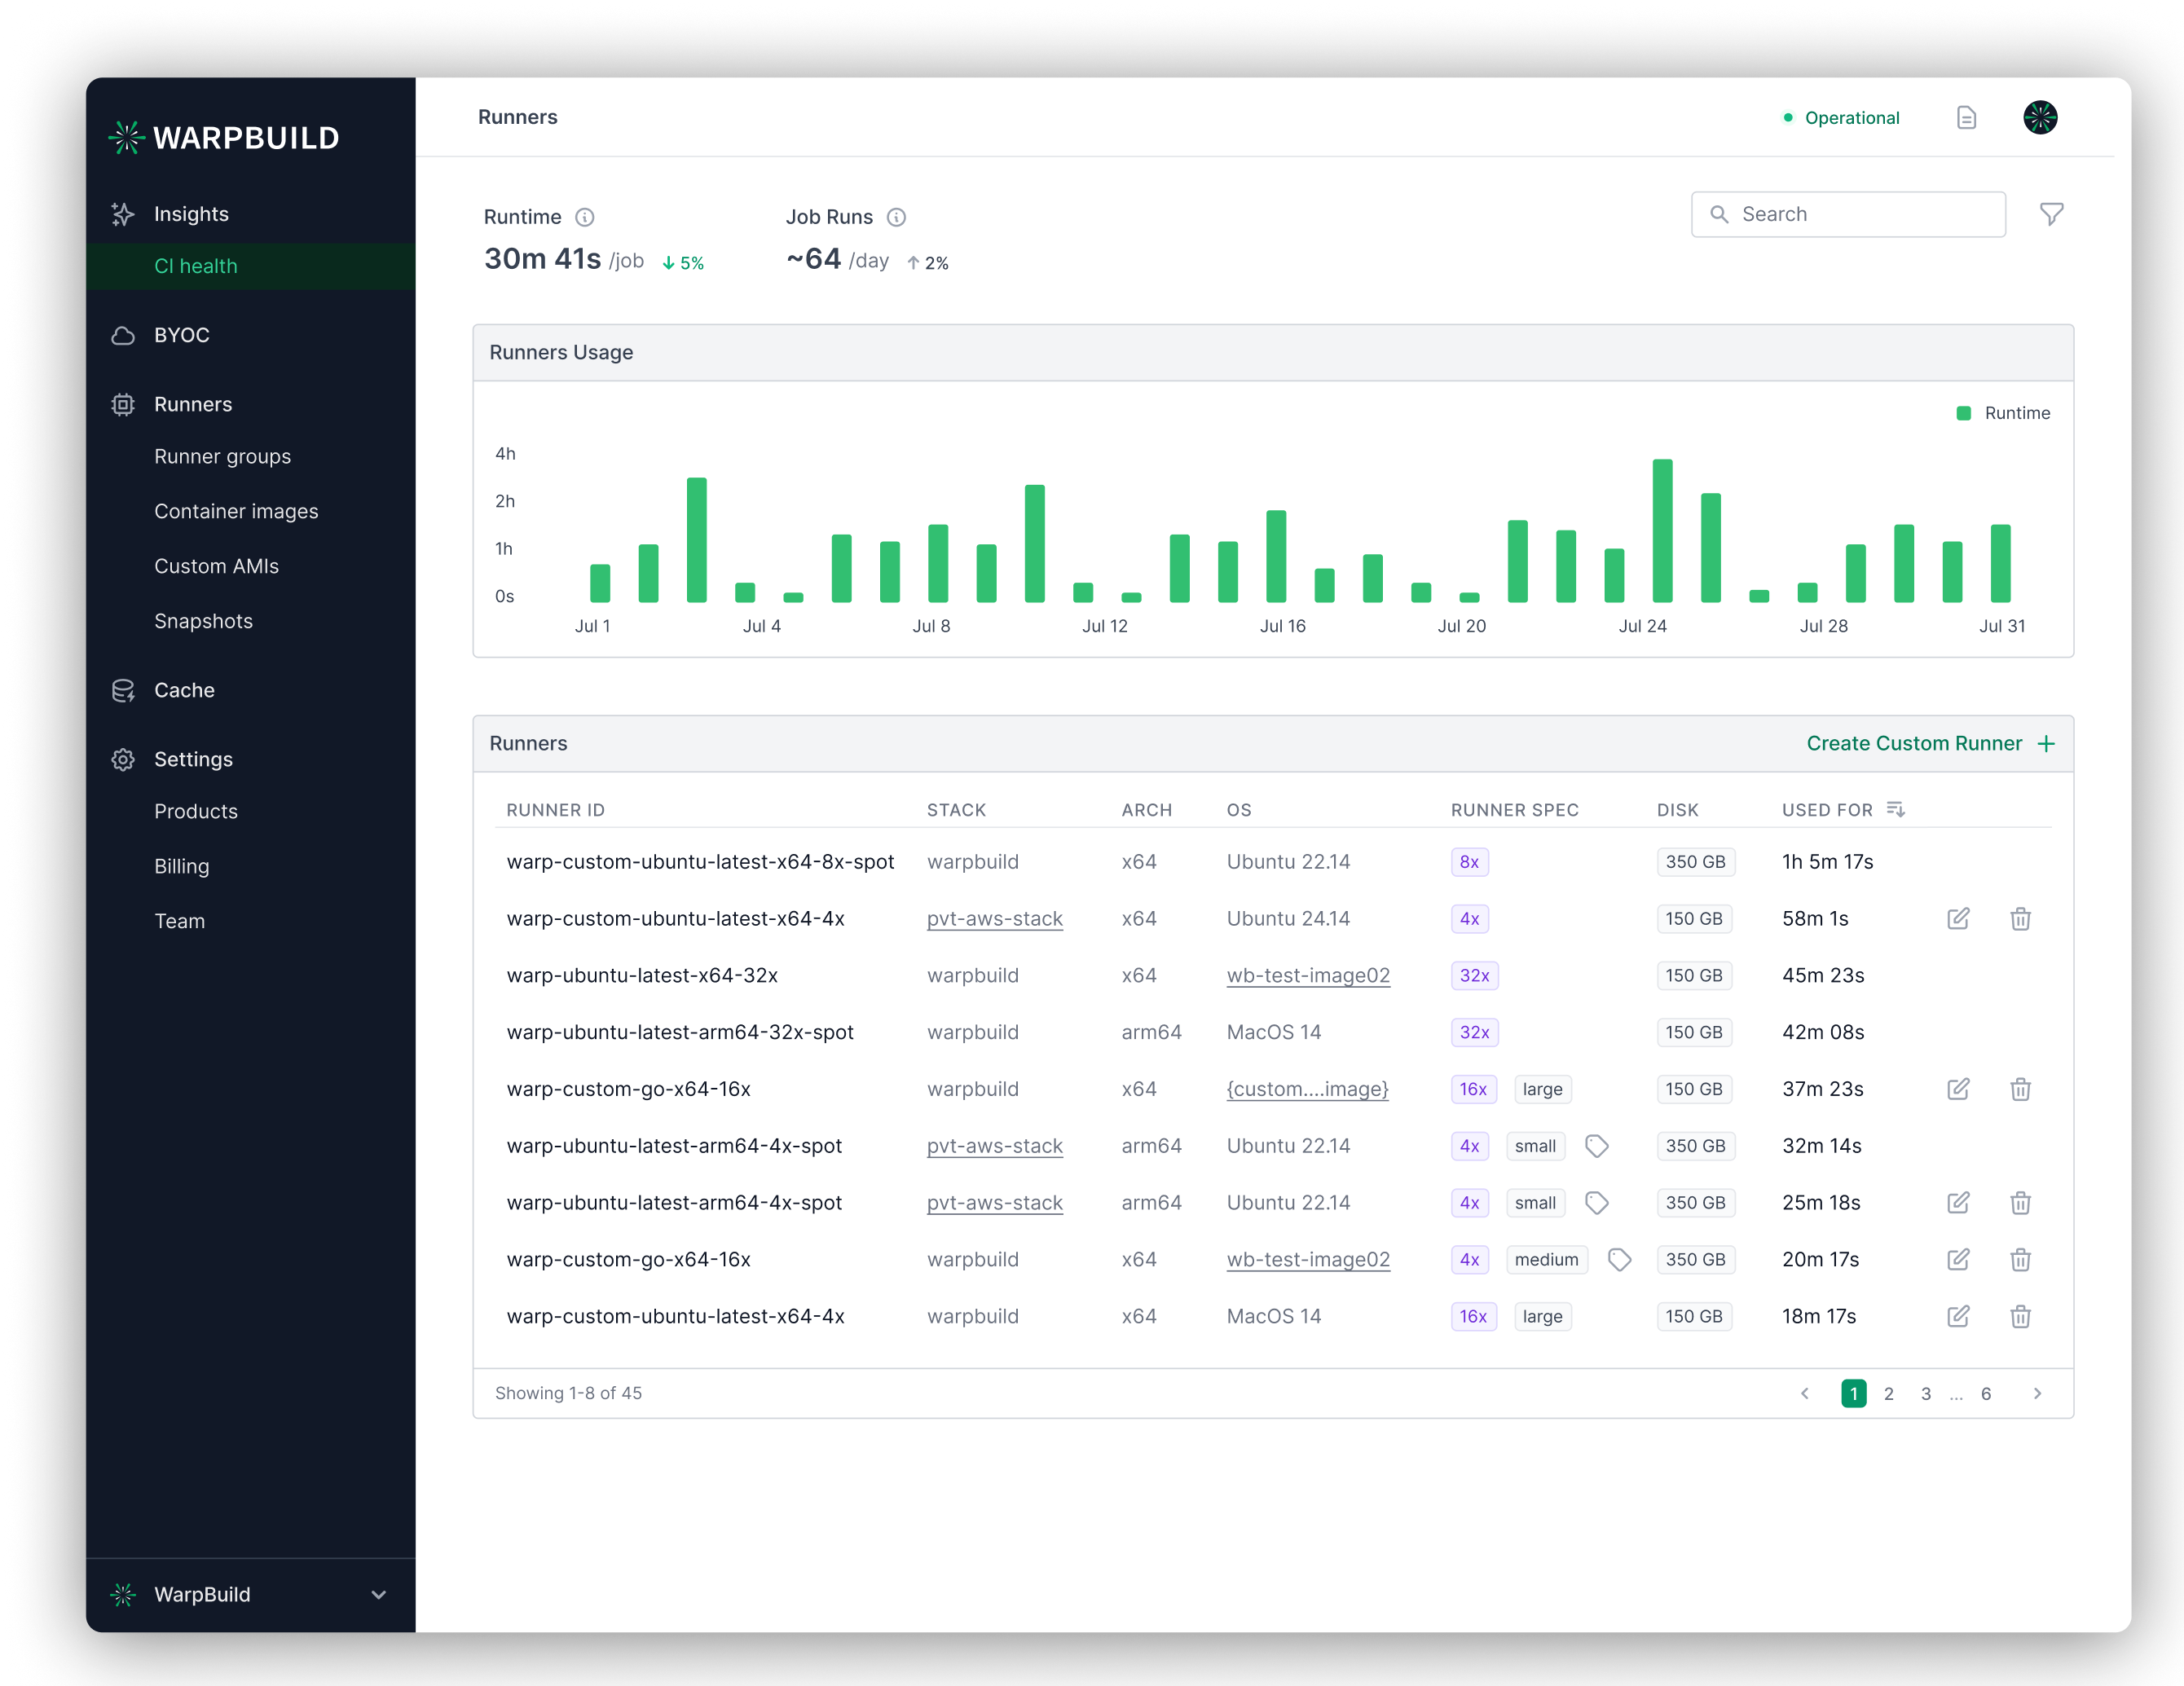
Task: Open Container images from the sidebar
Action: point(236,511)
